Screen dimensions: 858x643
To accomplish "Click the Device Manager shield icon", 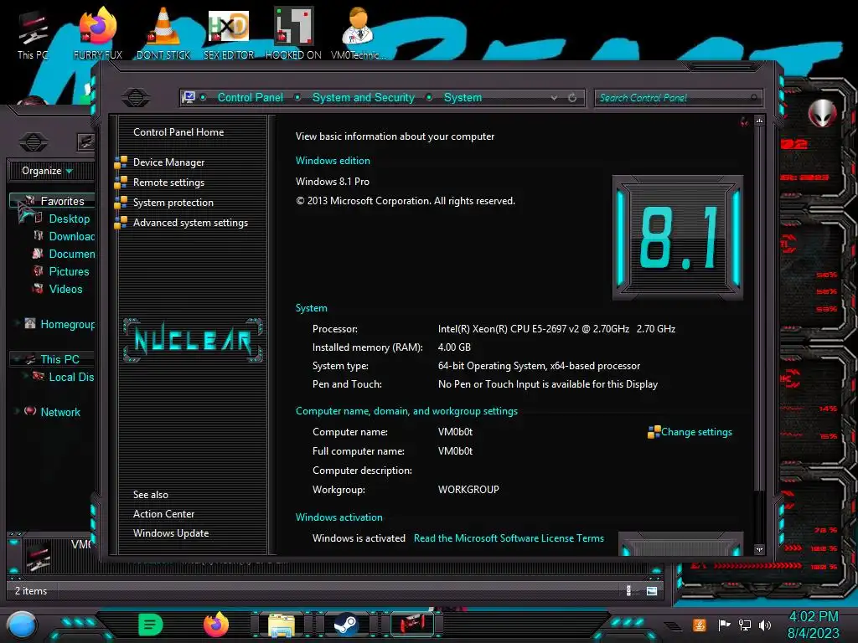I will [121, 162].
